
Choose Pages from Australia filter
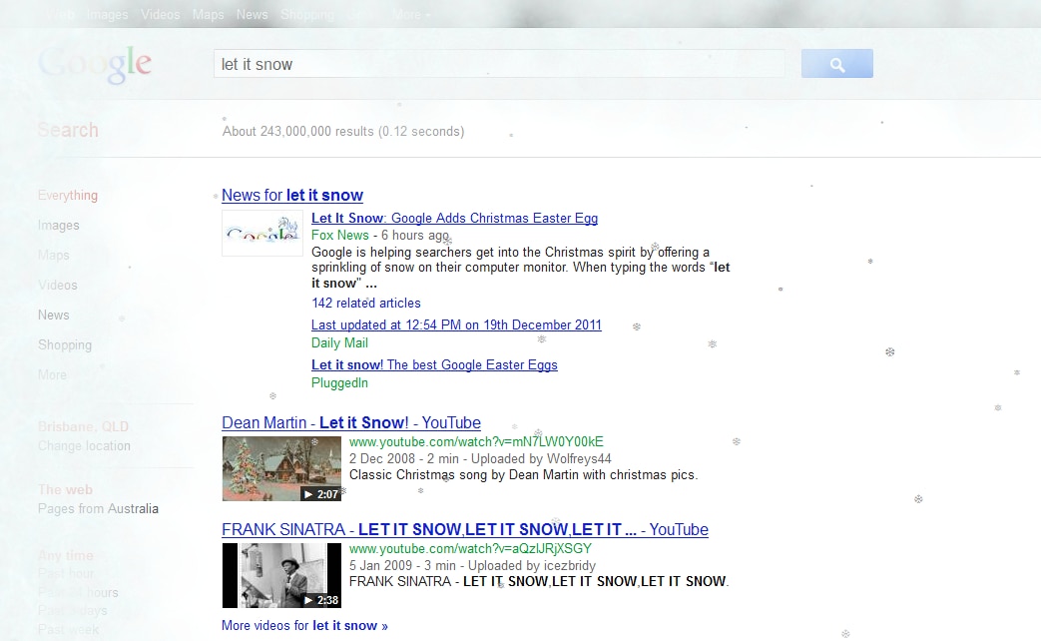[98, 509]
